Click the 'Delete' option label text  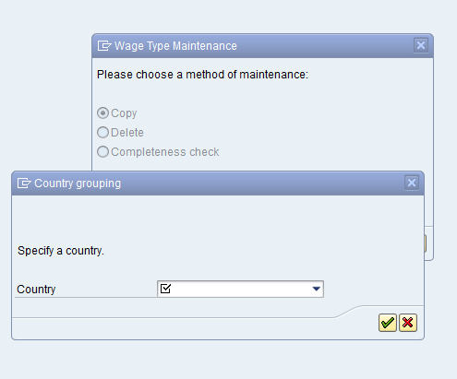[x=127, y=133]
